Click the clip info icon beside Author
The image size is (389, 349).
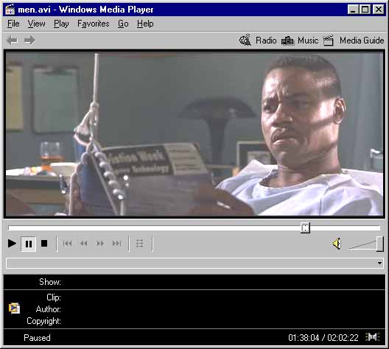coord(14,308)
